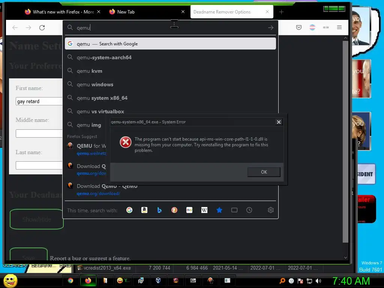Switch to What's new with Firefox tab
The width and height of the screenshot is (384, 288).
63,12
